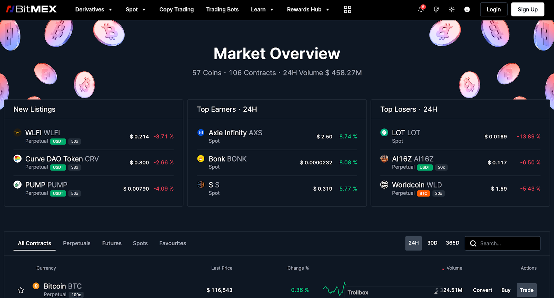Viewport: 554px width, 298px height.
Task: Click the AI16Z token icon
Action: [x=384, y=159]
